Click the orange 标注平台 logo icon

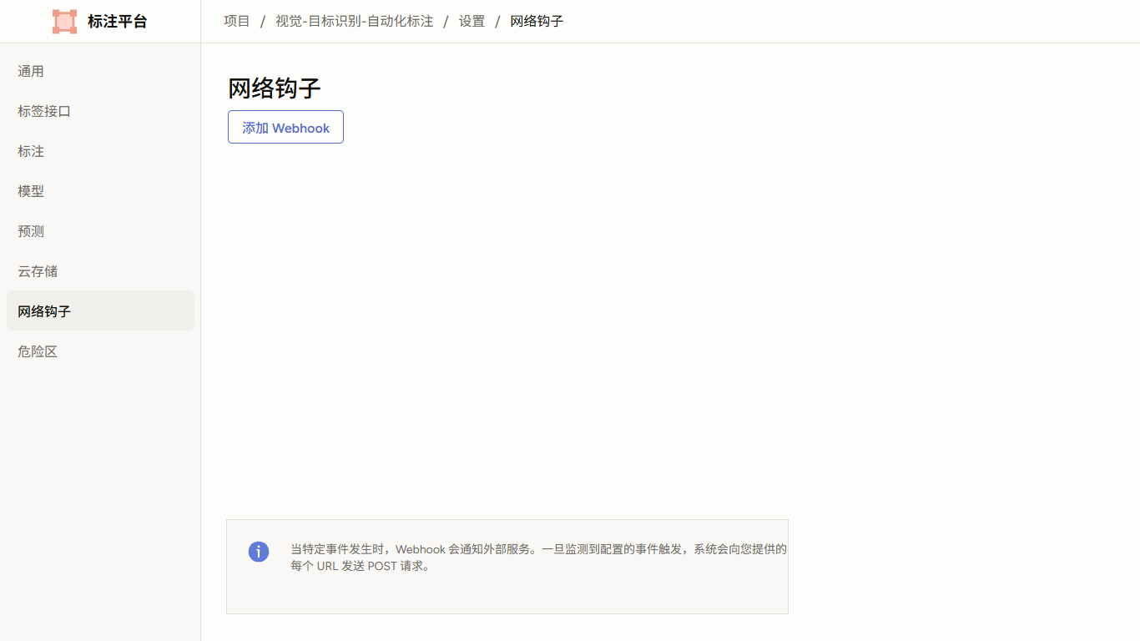tap(64, 22)
